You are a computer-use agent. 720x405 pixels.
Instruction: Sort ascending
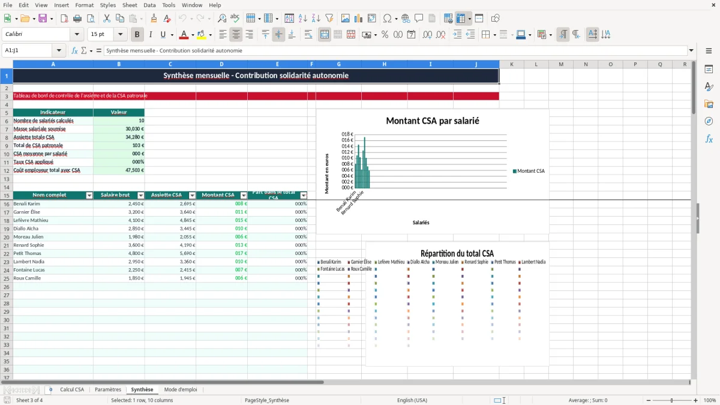coord(303,19)
